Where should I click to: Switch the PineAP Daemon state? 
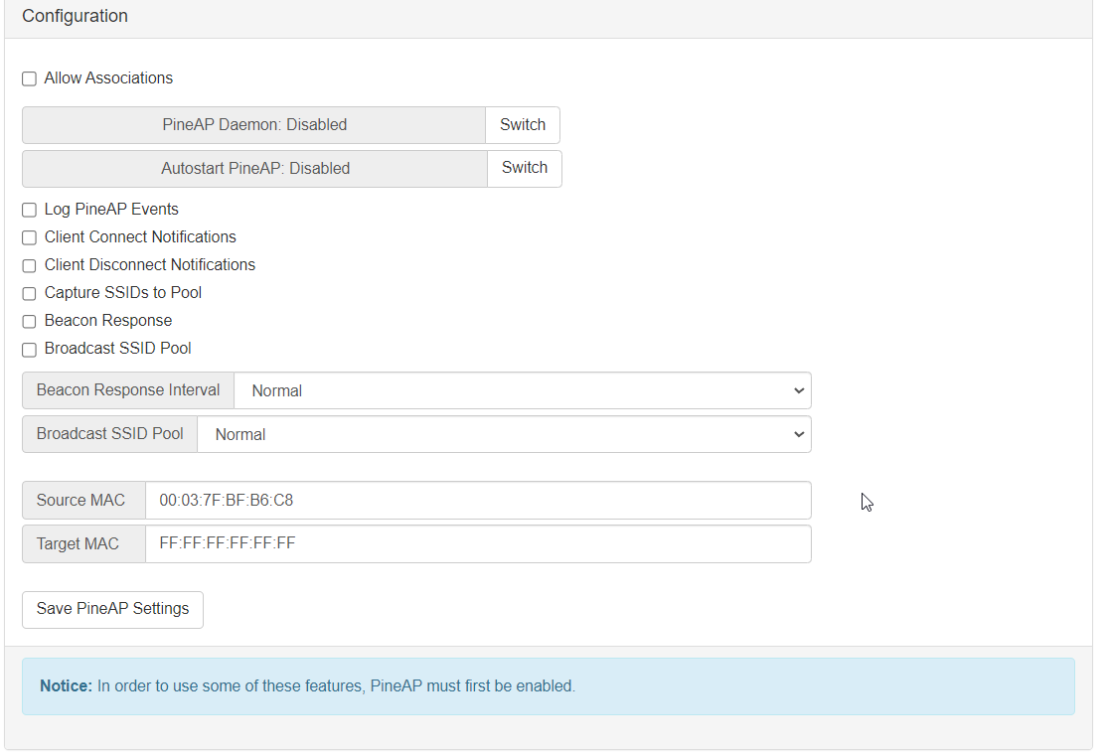[523, 125]
